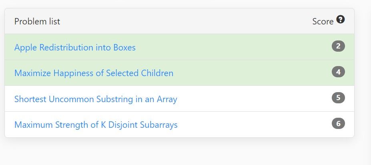Click the word Subarrays in last problem
This screenshot has width=371, height=165.
(159, 125)
